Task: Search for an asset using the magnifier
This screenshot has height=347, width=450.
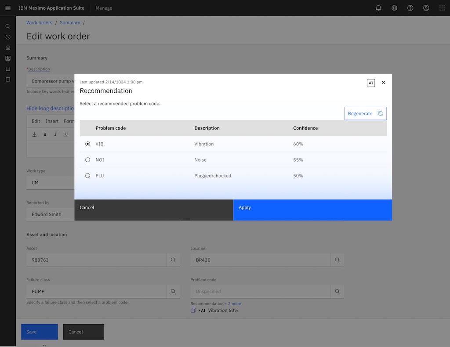Action: pos(173,260)
